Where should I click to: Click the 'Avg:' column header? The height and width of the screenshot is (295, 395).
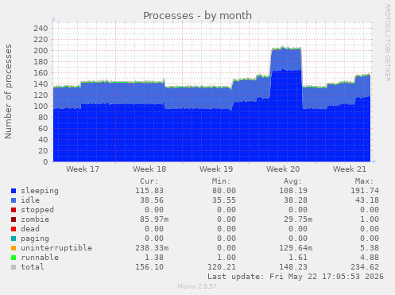pos(292,181)
